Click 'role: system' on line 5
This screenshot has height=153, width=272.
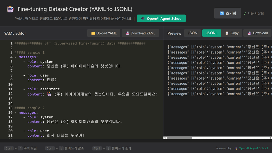coord(40,61)
